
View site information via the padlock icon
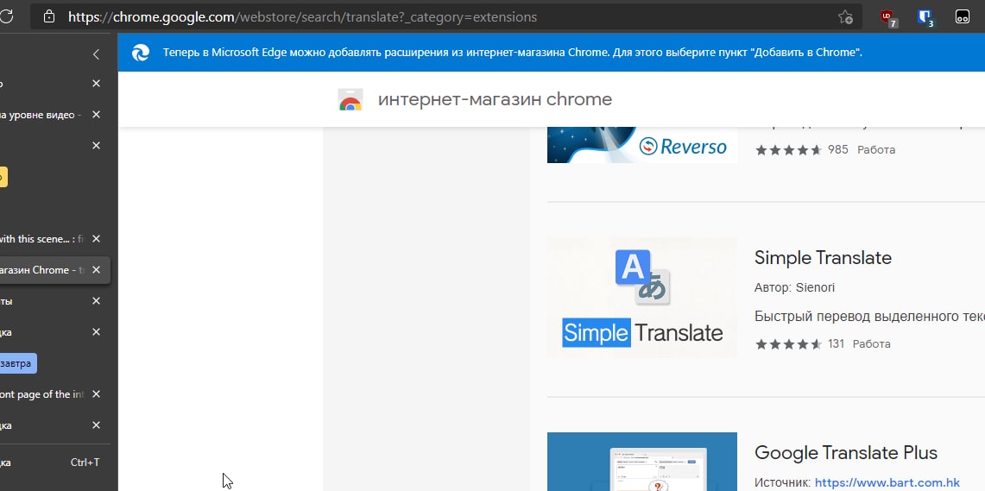pyautogui.click(x=49, y=17)
